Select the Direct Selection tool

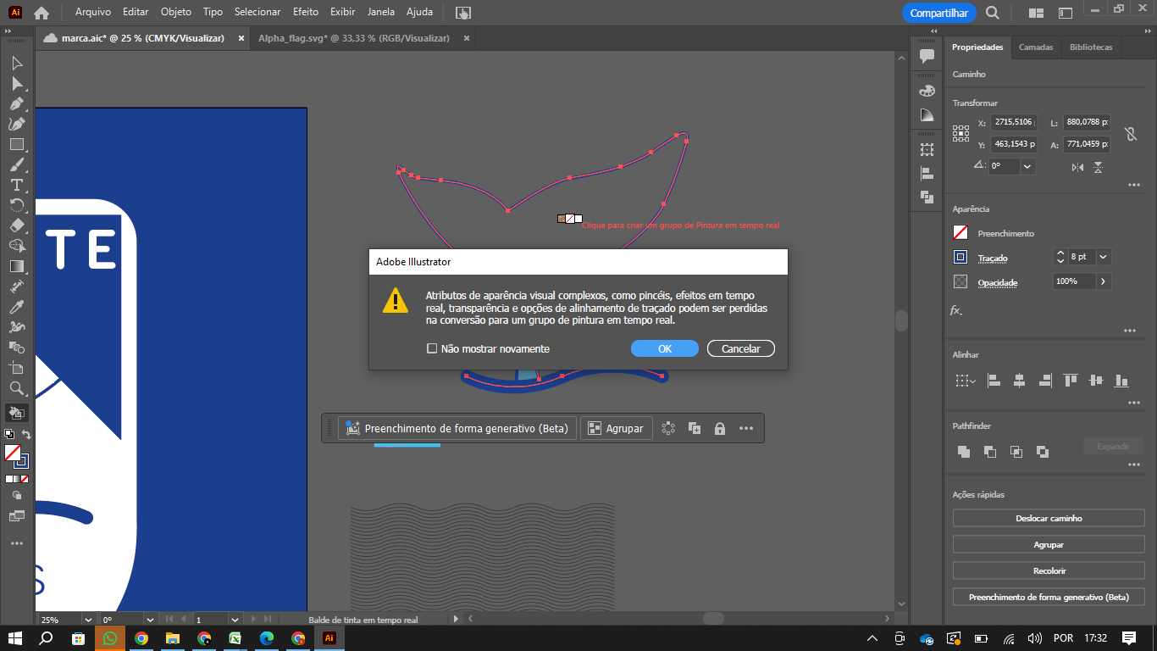[x=17, y=84]
